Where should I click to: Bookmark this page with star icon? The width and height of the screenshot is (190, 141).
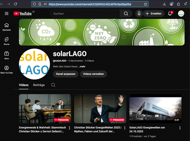(x=145, y=4)
